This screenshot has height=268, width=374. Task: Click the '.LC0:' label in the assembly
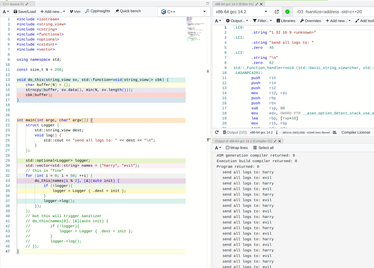point(239,27)
